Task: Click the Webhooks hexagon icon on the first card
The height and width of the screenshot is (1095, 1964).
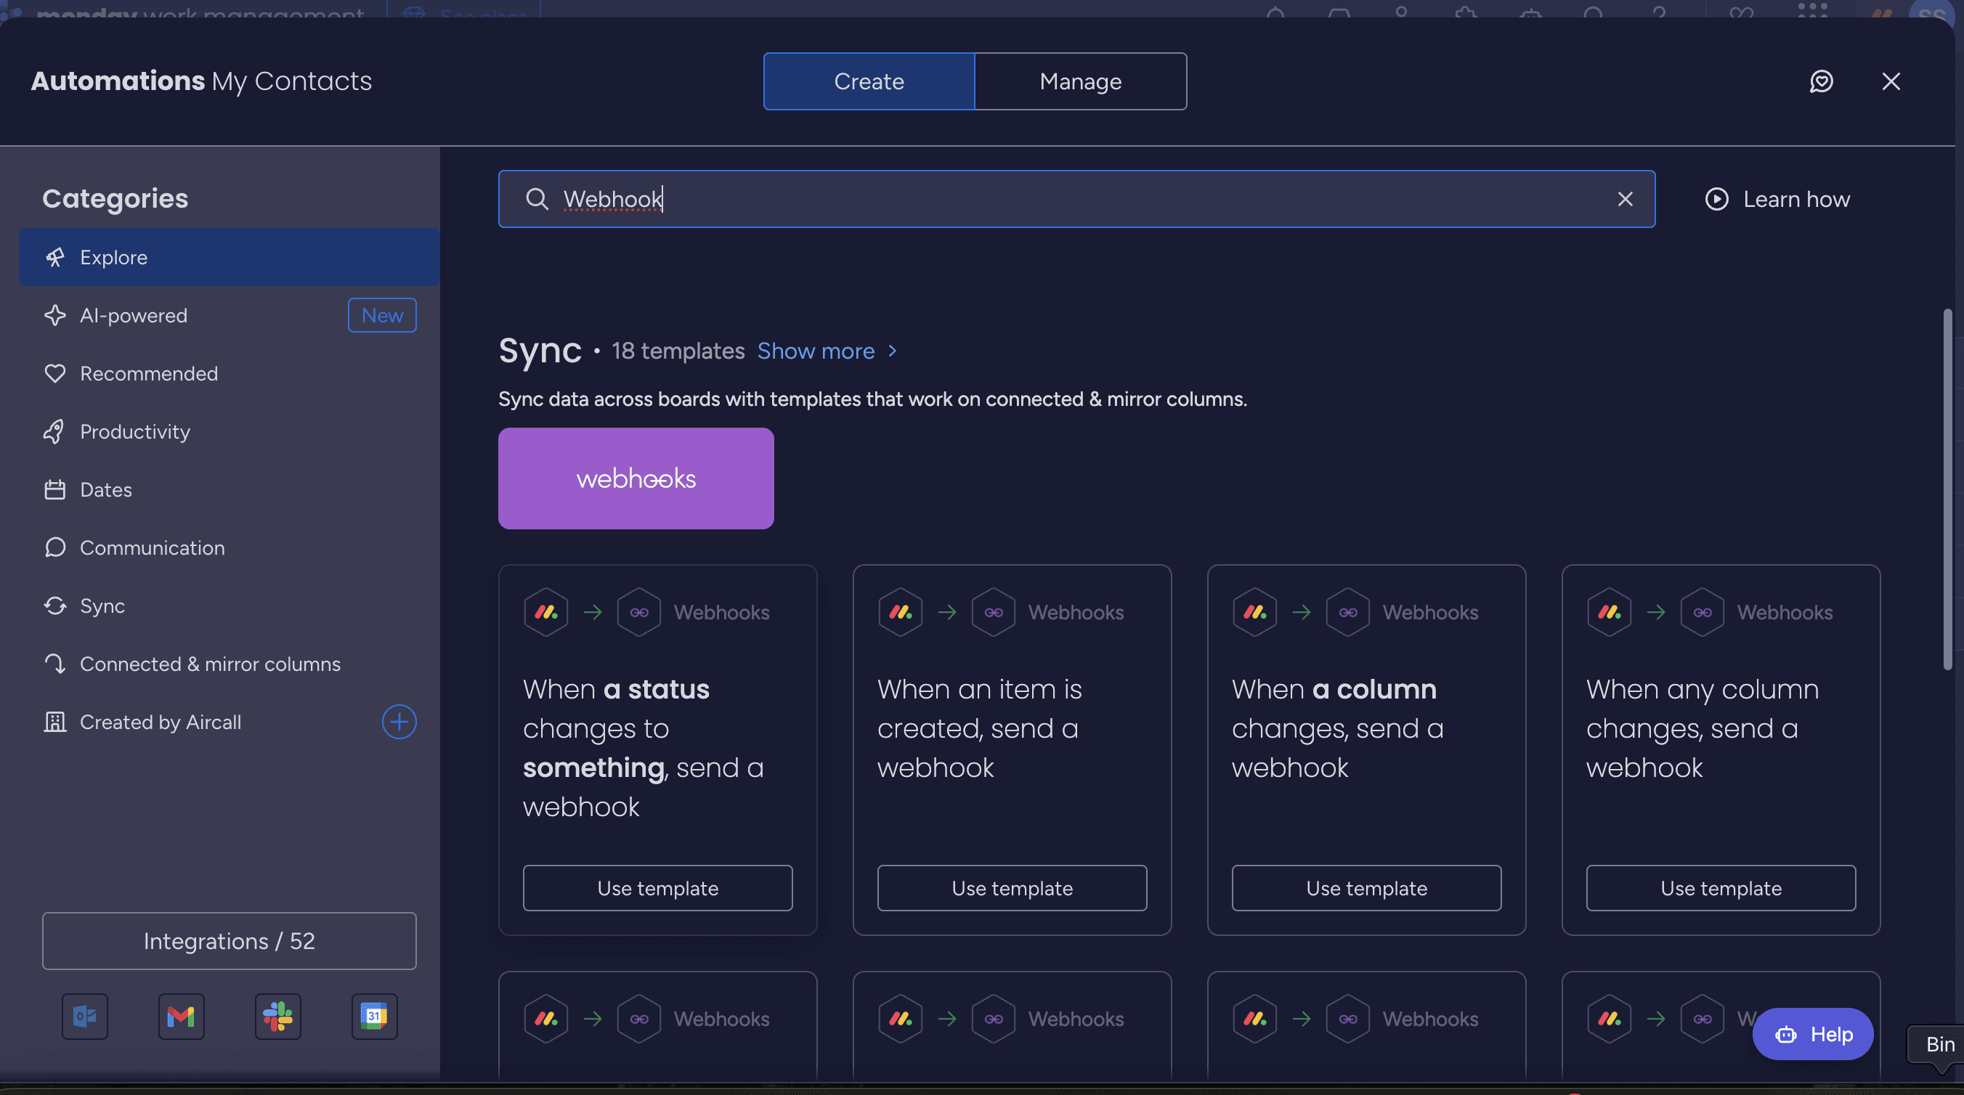Action: (x=639, y=611)
